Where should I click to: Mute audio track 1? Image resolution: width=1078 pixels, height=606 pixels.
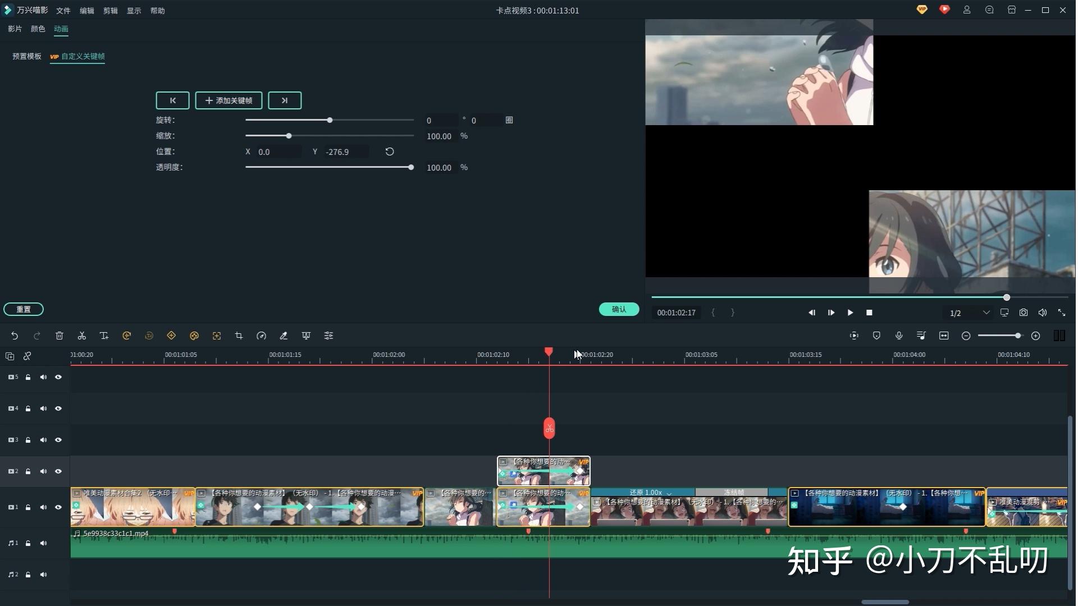43,543
